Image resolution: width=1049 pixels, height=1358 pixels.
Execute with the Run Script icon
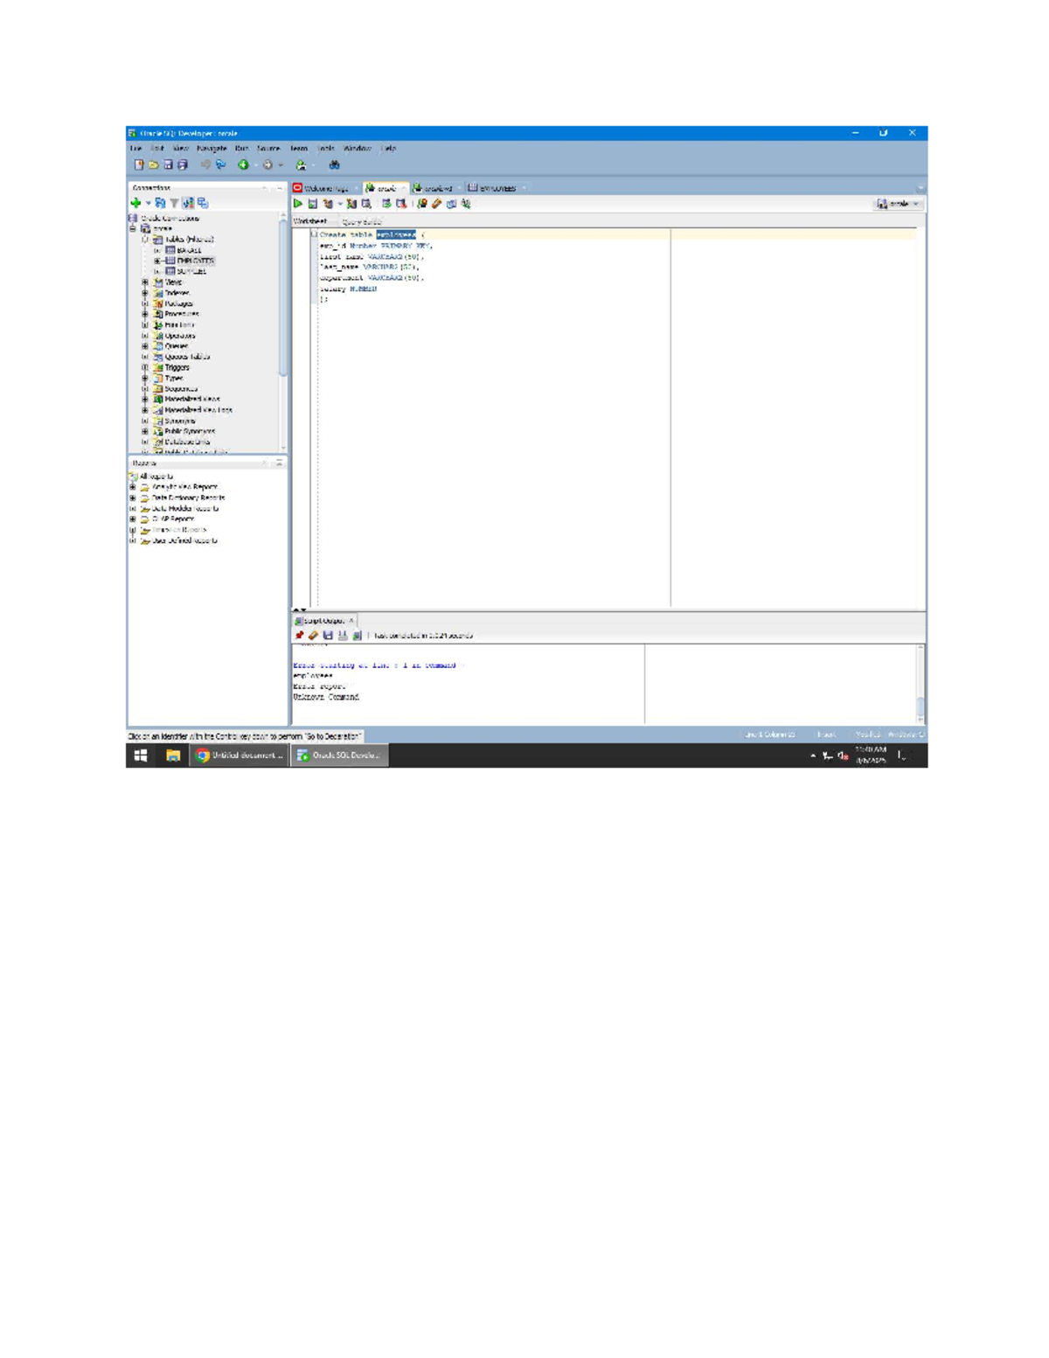(312, 203)
